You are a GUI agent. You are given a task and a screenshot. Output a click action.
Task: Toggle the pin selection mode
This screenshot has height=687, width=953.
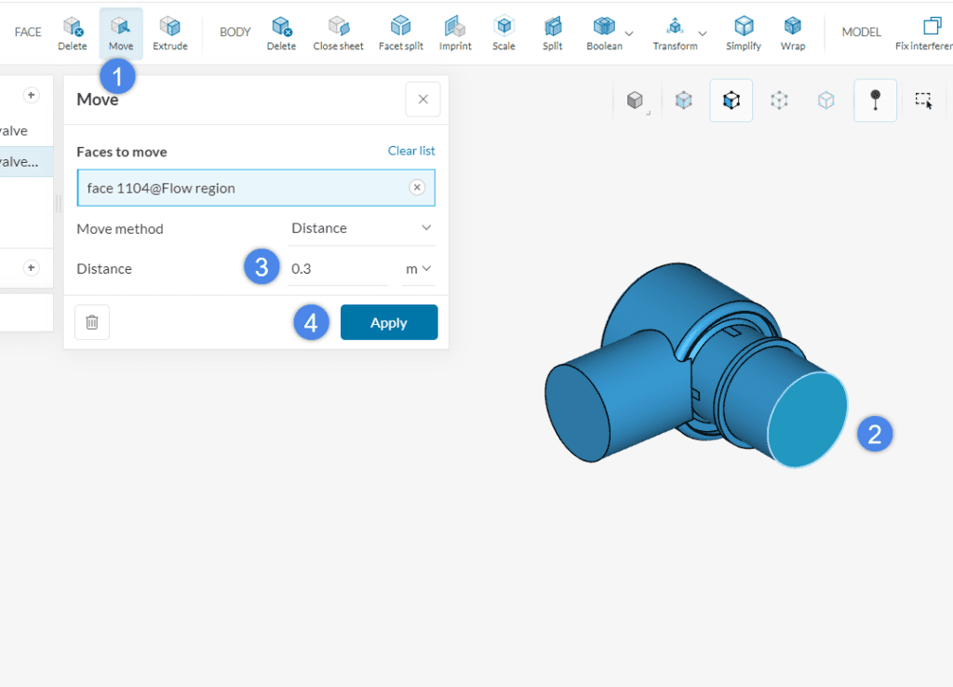click(x=875, y=101)
